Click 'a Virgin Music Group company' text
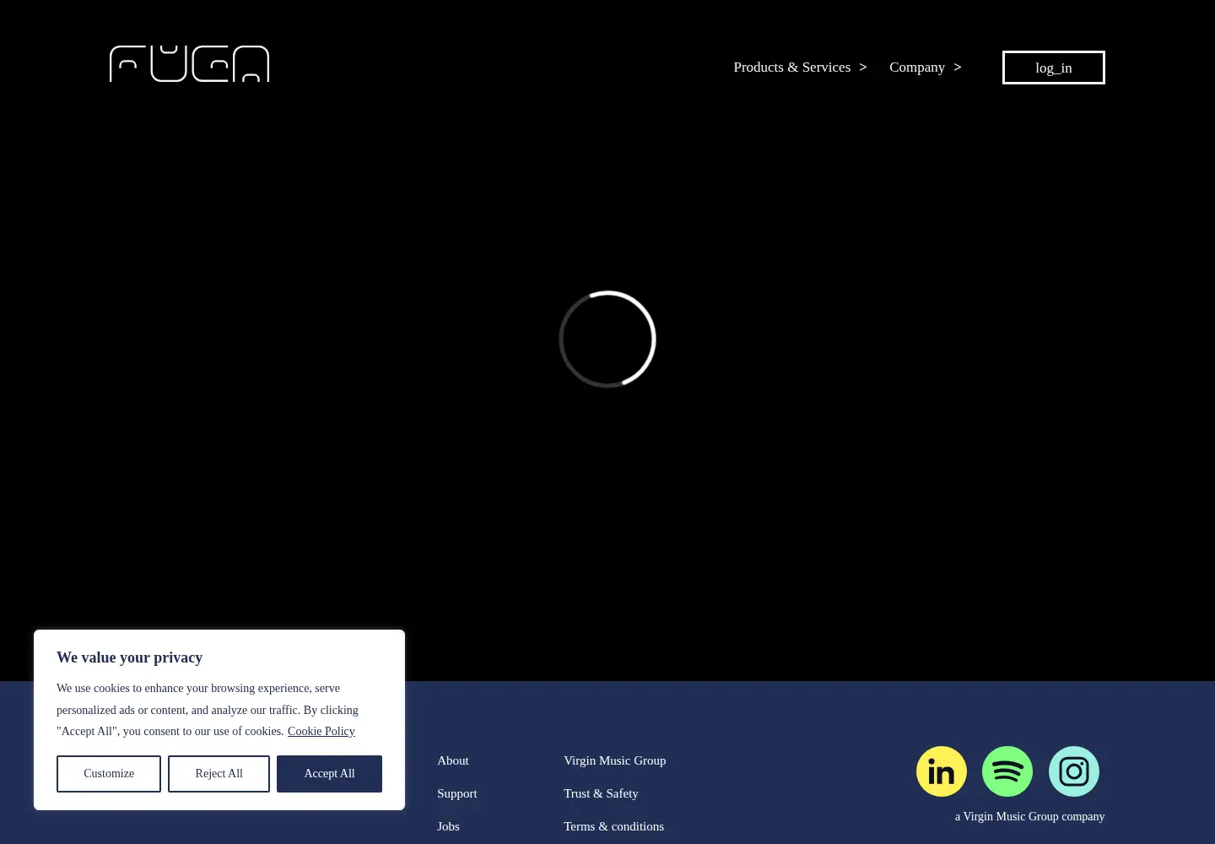 1029,816
